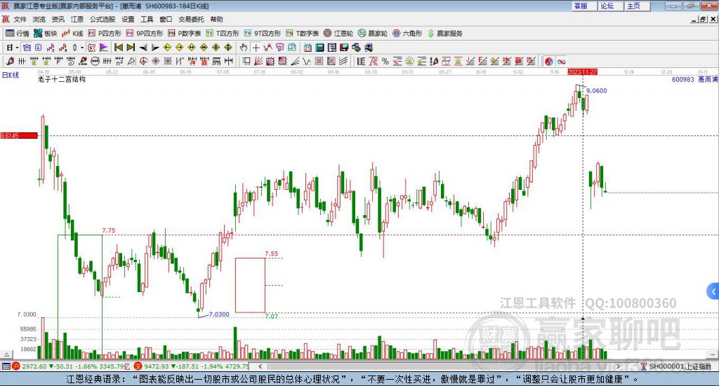Open the calculator icon
Screen dimensions: 719x386
tap(320, 48)
